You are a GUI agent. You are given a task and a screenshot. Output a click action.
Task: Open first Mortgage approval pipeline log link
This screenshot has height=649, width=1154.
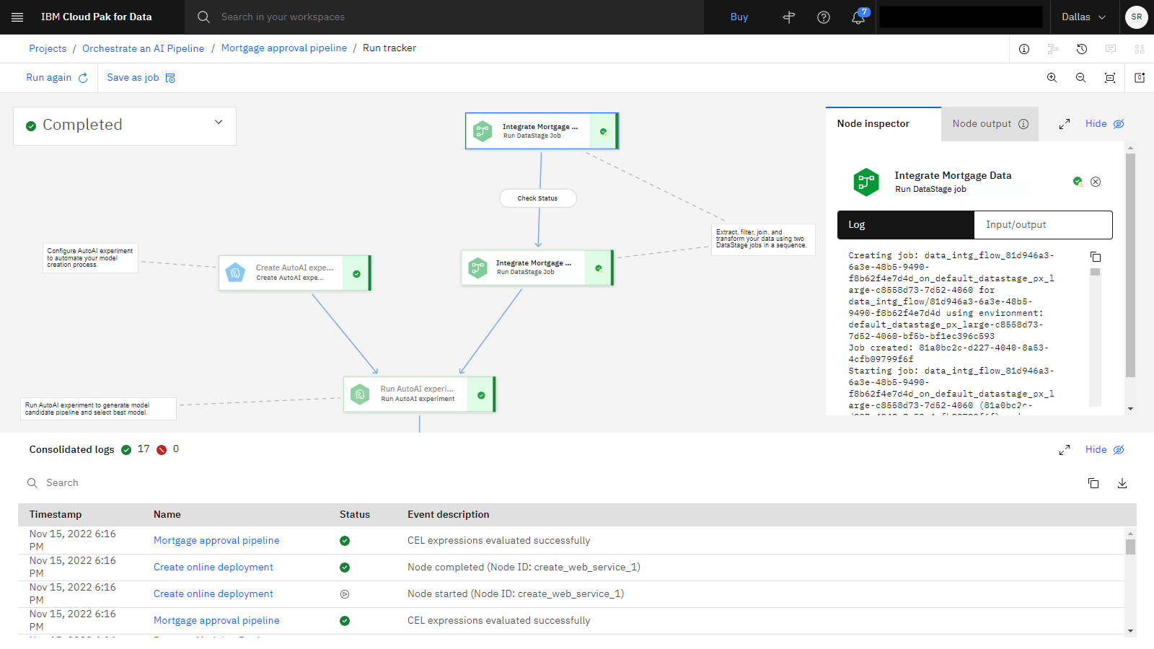(x=216, y=541)
